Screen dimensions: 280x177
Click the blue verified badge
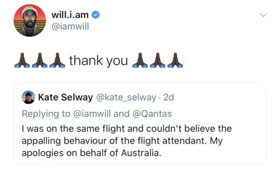coord(96,15)
